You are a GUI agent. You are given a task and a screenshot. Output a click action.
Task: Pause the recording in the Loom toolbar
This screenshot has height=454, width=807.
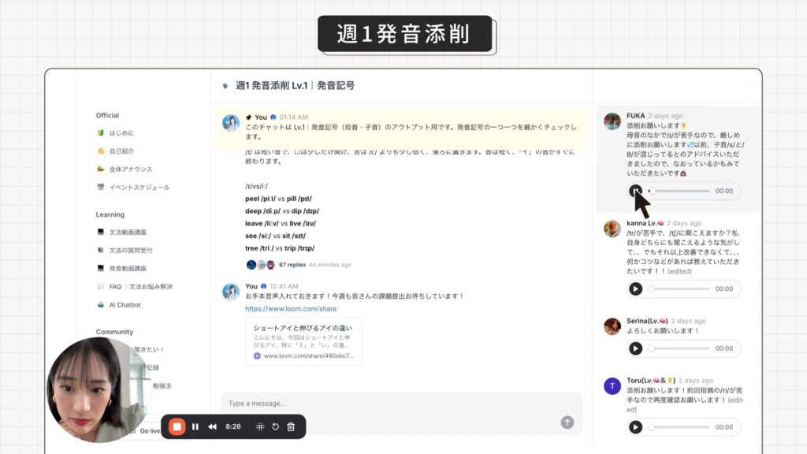click(x=195, y=426)
